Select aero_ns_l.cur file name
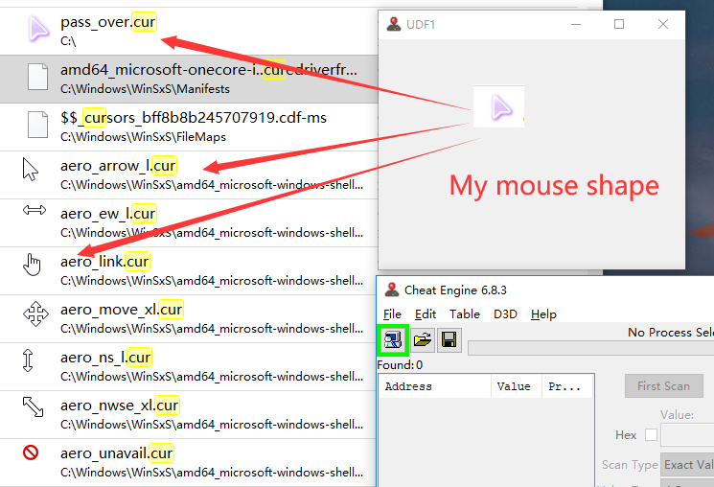 (x=105, y=358)
